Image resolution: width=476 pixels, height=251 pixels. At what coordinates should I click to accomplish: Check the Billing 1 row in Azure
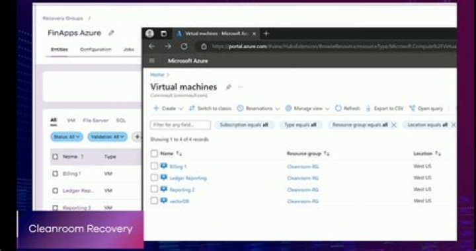(154, 166)
